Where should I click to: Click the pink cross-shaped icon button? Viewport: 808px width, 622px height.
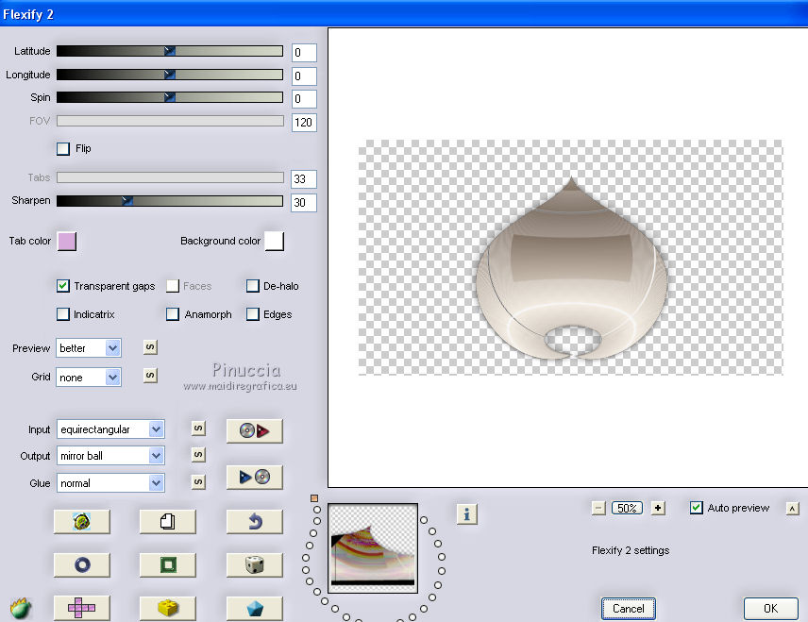coord(81,608)
